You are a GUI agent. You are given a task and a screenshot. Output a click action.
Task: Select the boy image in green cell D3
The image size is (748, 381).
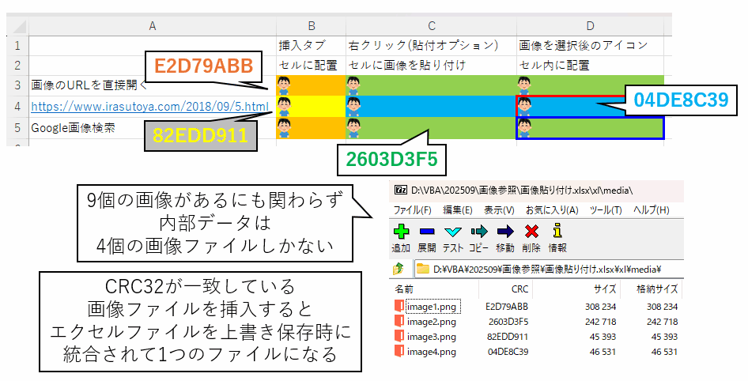point(524,85)
